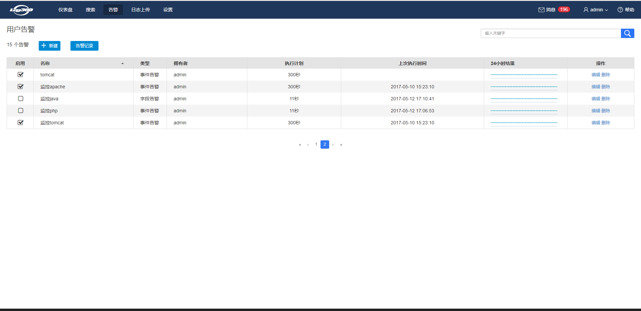The width and height of the screenshot is (641, 311).
Task: Open 告警记录 button
Action: click(x=84, y=46)
